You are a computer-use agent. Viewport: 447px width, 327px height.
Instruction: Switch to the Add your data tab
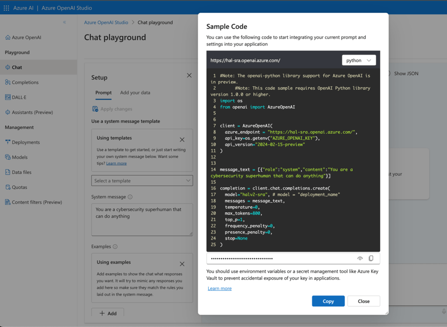135,93
